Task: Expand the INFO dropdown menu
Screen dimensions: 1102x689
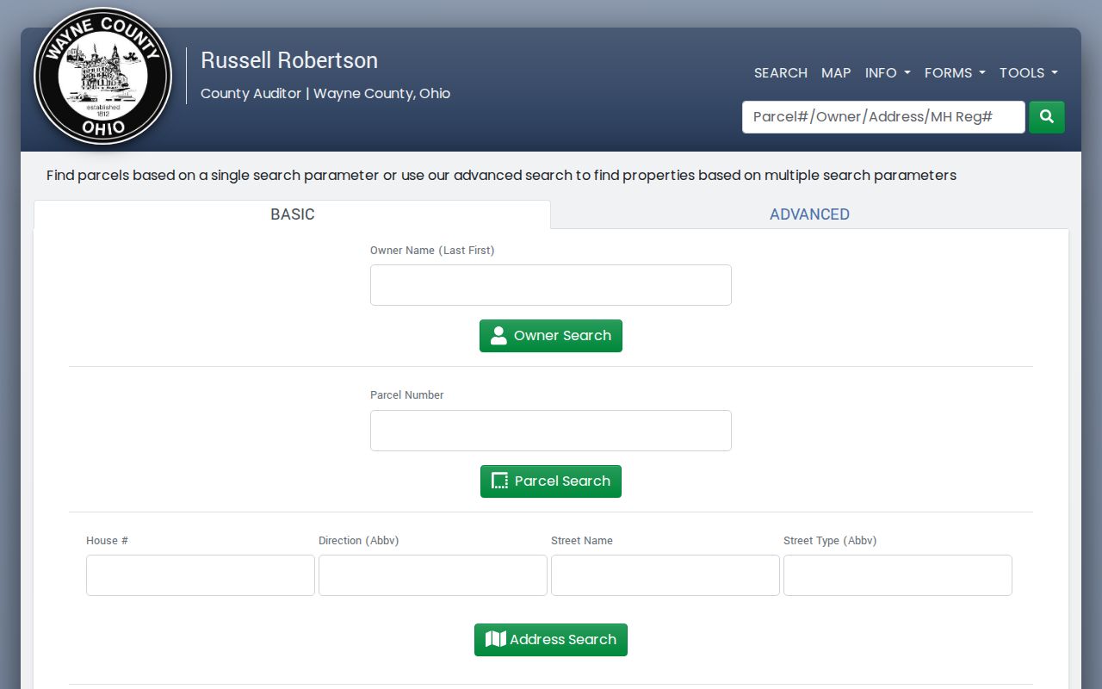Action: point(888,73)
